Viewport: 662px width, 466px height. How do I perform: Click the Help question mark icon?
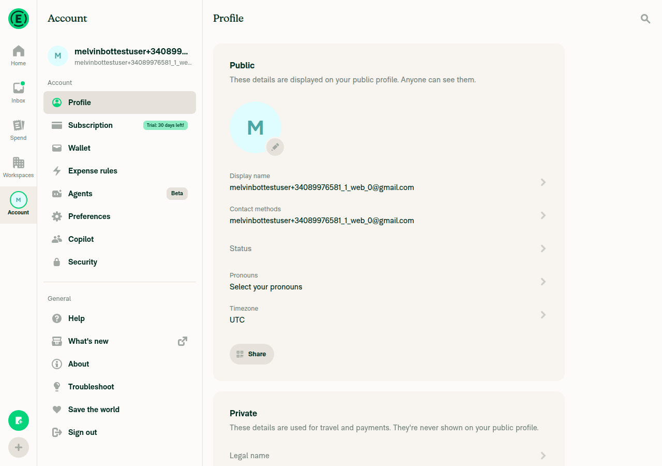point(57,318)
